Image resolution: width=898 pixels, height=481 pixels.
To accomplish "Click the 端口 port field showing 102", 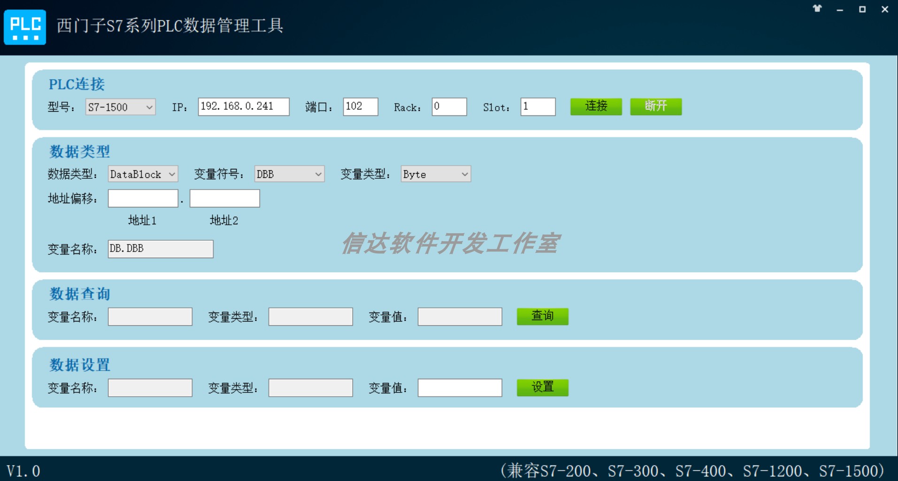I will [x=361, y=107].
